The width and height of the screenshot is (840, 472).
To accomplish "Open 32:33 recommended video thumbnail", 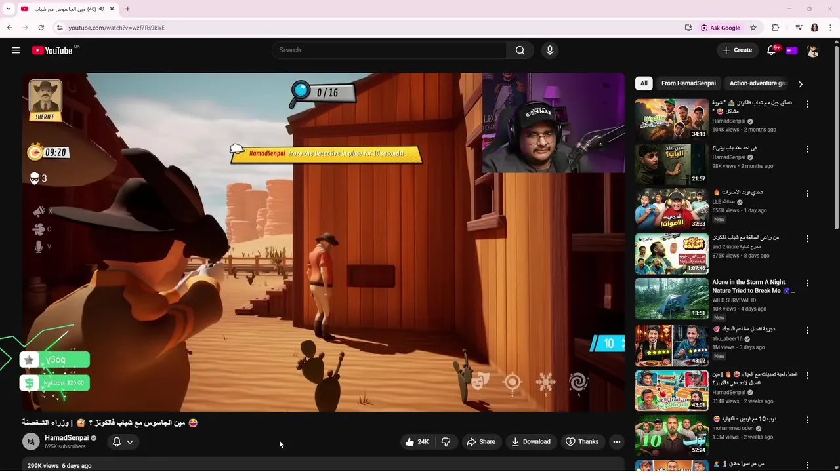I will coord(671,208).
